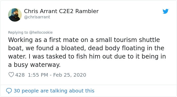Screen dimensions: 177x97
Task: Click the tweet line mentioning 'bloated, dead body'
Action: coord(86,48)
